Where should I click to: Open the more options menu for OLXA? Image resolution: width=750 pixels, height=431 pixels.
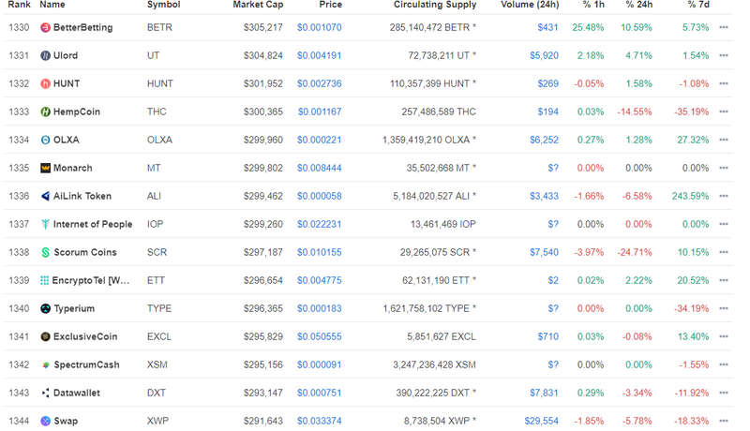click(x=724, y=140)
